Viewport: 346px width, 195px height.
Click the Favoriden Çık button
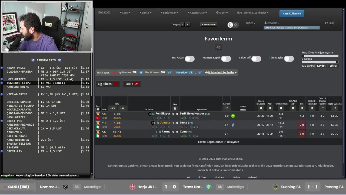(184, 73)
